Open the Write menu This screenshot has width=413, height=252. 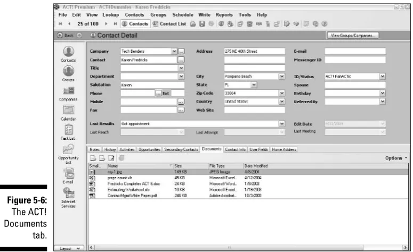(x=205, y=15)
